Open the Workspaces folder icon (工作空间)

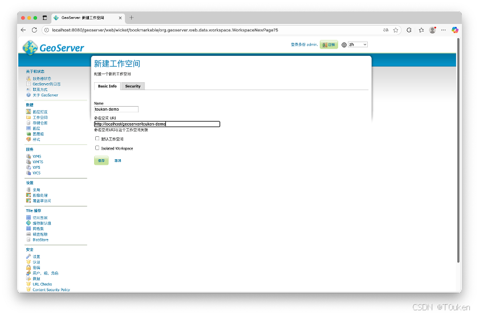tap(29, 118)
